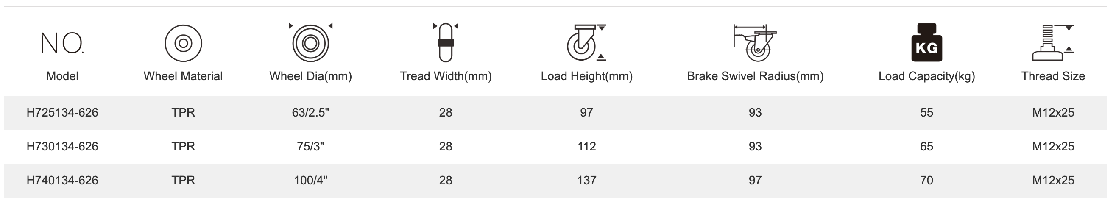Select model H730134-626 cell
Screen dimensions: 1116x206
62,146
